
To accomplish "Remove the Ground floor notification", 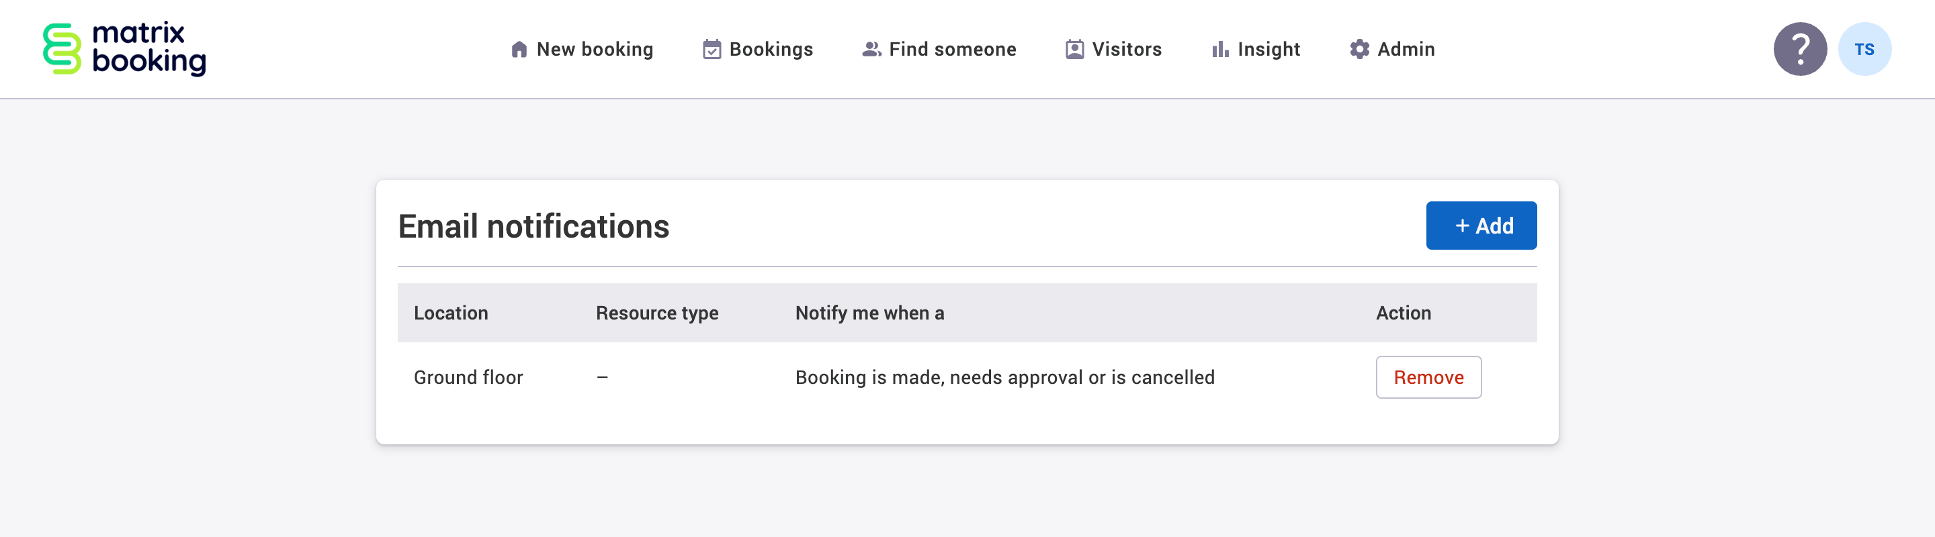I will pos(1428,377).
